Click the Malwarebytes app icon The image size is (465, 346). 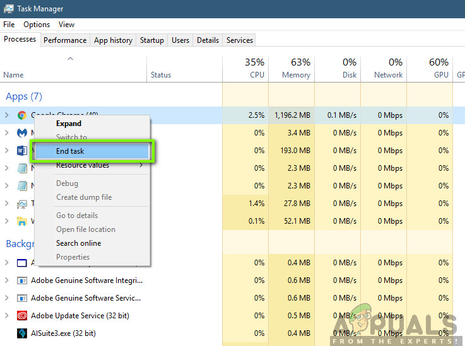click(22, 133)
